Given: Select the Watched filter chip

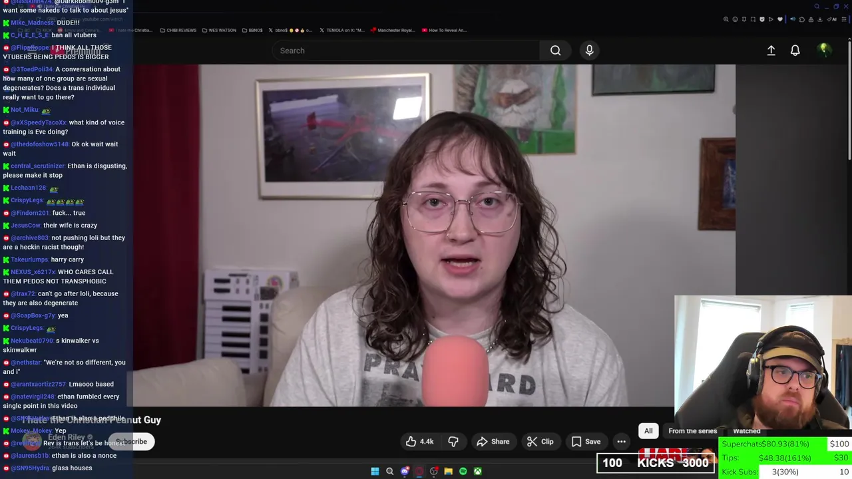Looking at the screenshot, I should coord(746,431).
